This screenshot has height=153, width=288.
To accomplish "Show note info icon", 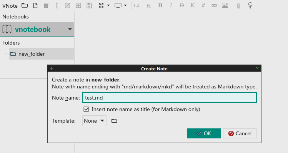I will point(57,5).
